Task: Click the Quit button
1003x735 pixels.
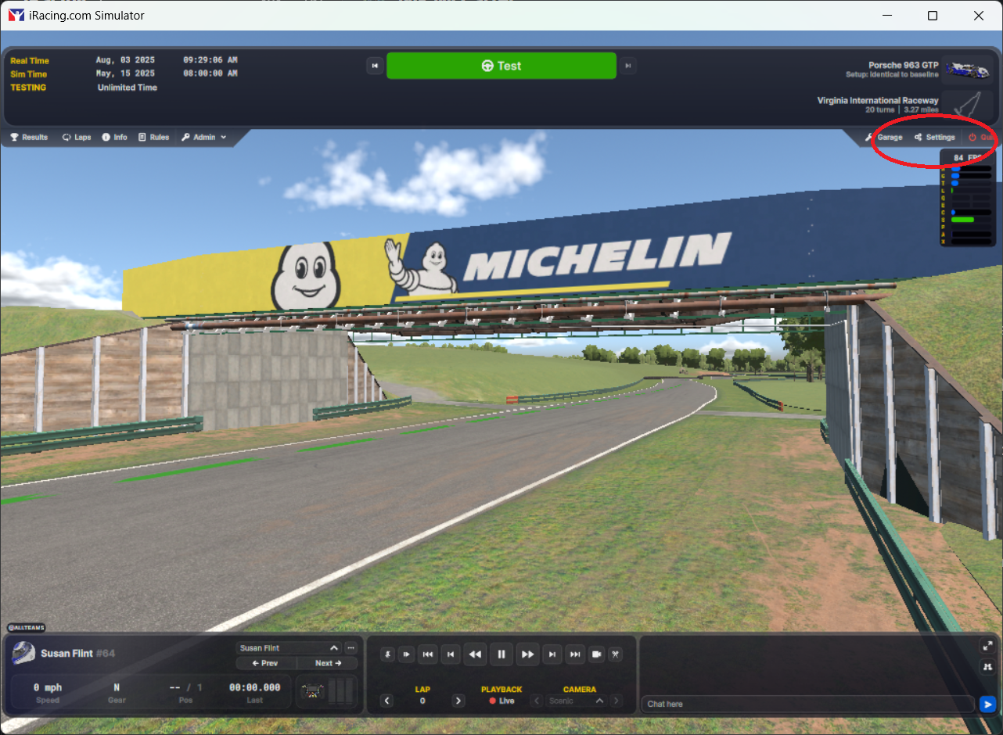Action: tap(982, 137)
